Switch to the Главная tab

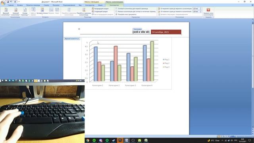11,5
